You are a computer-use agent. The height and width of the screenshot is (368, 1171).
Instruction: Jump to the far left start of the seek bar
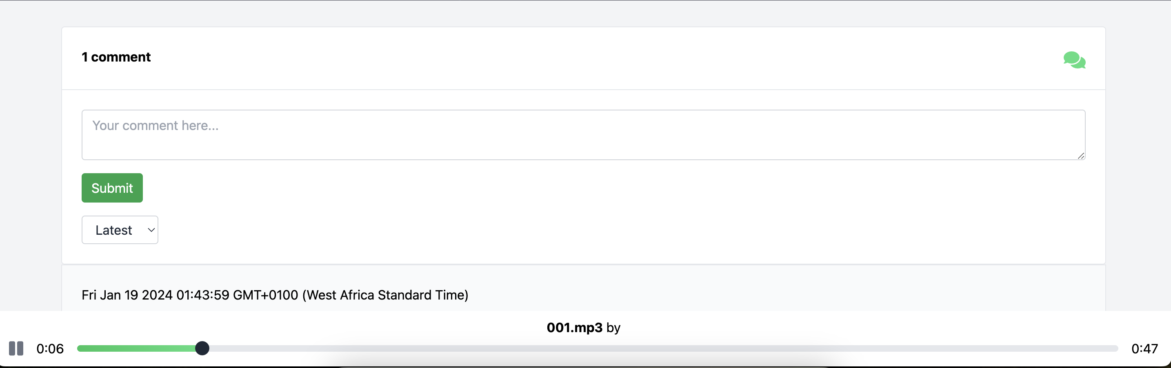80,348
